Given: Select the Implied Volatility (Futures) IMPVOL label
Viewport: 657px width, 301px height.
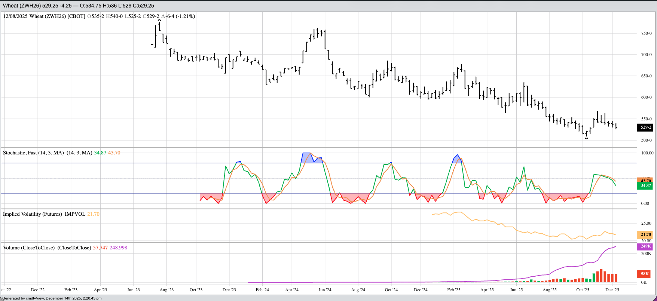Looking at the screenshot, I should click(x=44, y=214).
